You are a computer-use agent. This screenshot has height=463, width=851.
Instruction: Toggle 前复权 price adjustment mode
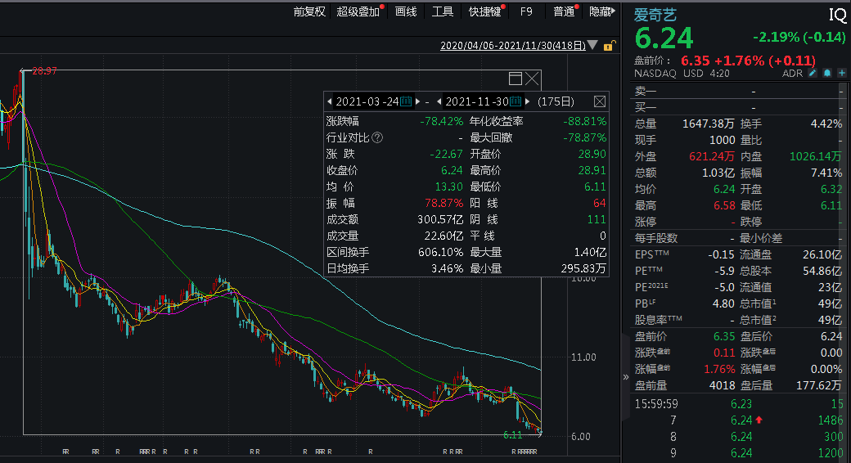(x=309, y=11)
